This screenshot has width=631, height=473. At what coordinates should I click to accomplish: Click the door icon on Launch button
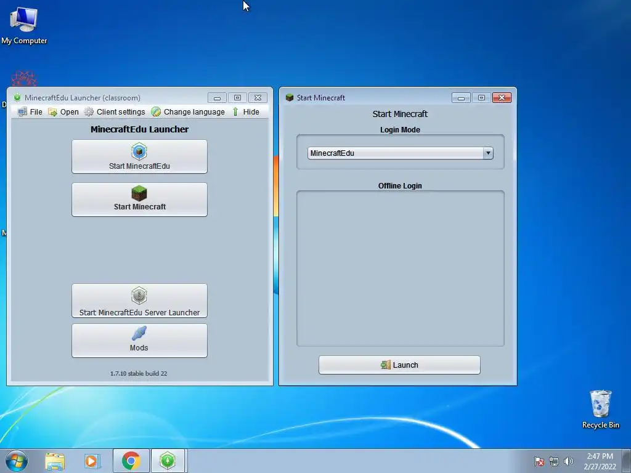click(386, 365)
